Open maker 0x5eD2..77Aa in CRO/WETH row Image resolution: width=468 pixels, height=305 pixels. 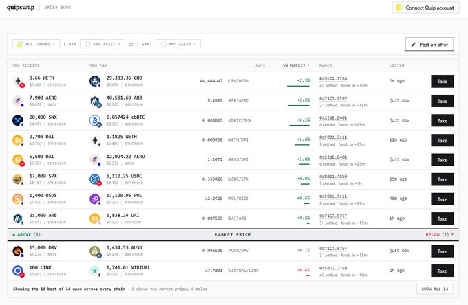coord(333,78)
